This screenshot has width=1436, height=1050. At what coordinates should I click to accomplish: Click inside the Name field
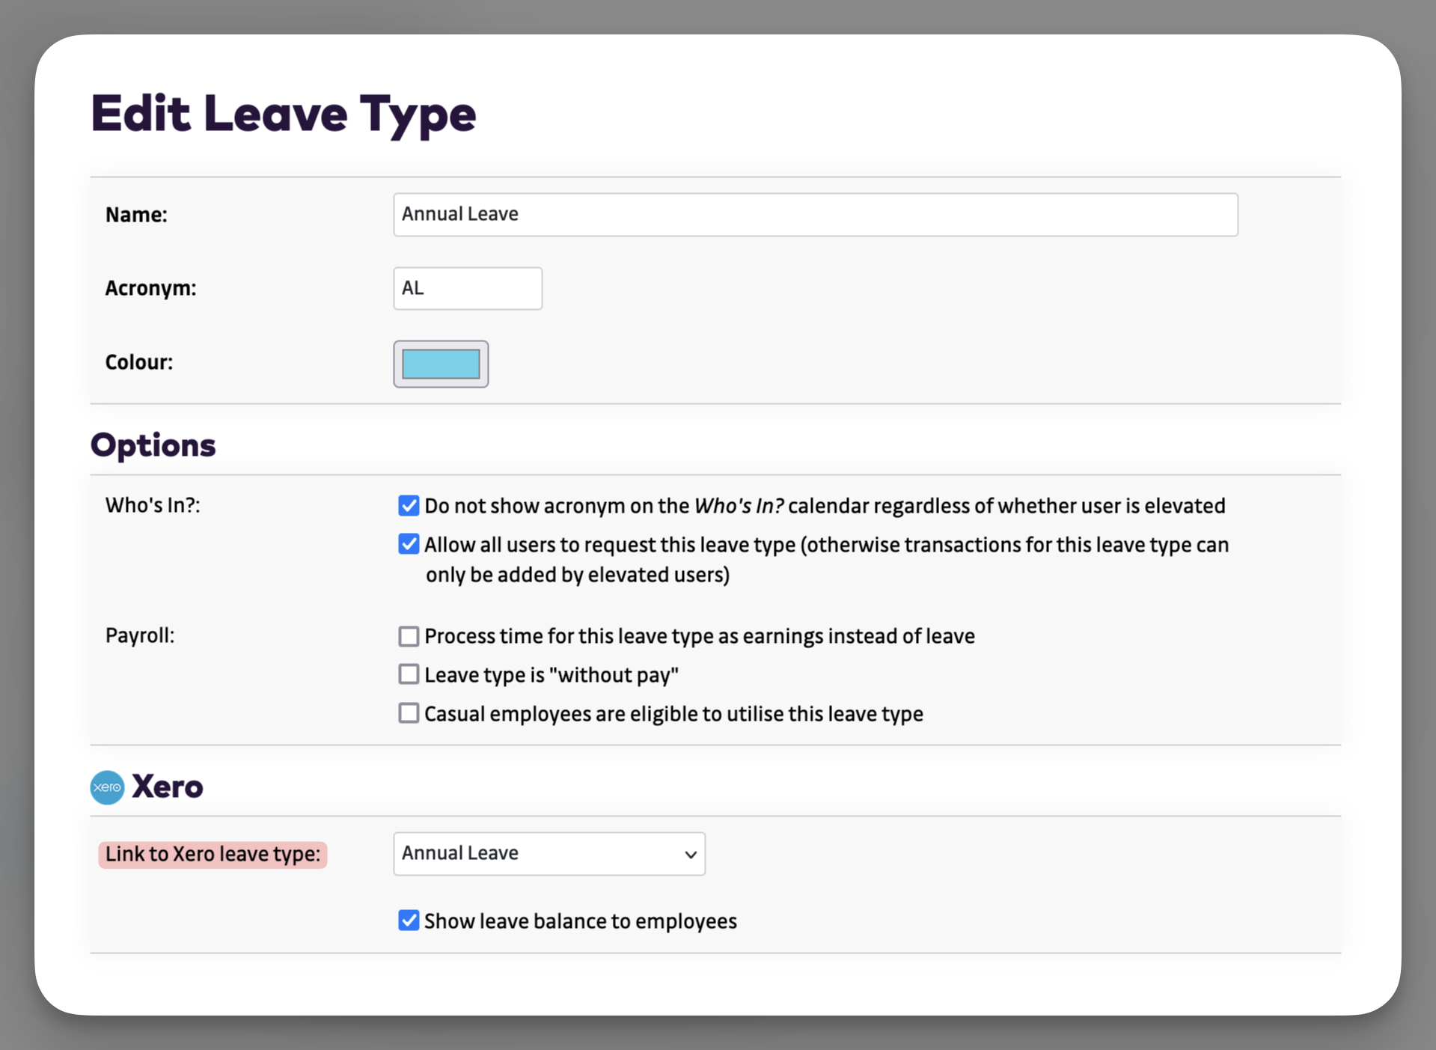pyautogui.click(x=815, y=214)
